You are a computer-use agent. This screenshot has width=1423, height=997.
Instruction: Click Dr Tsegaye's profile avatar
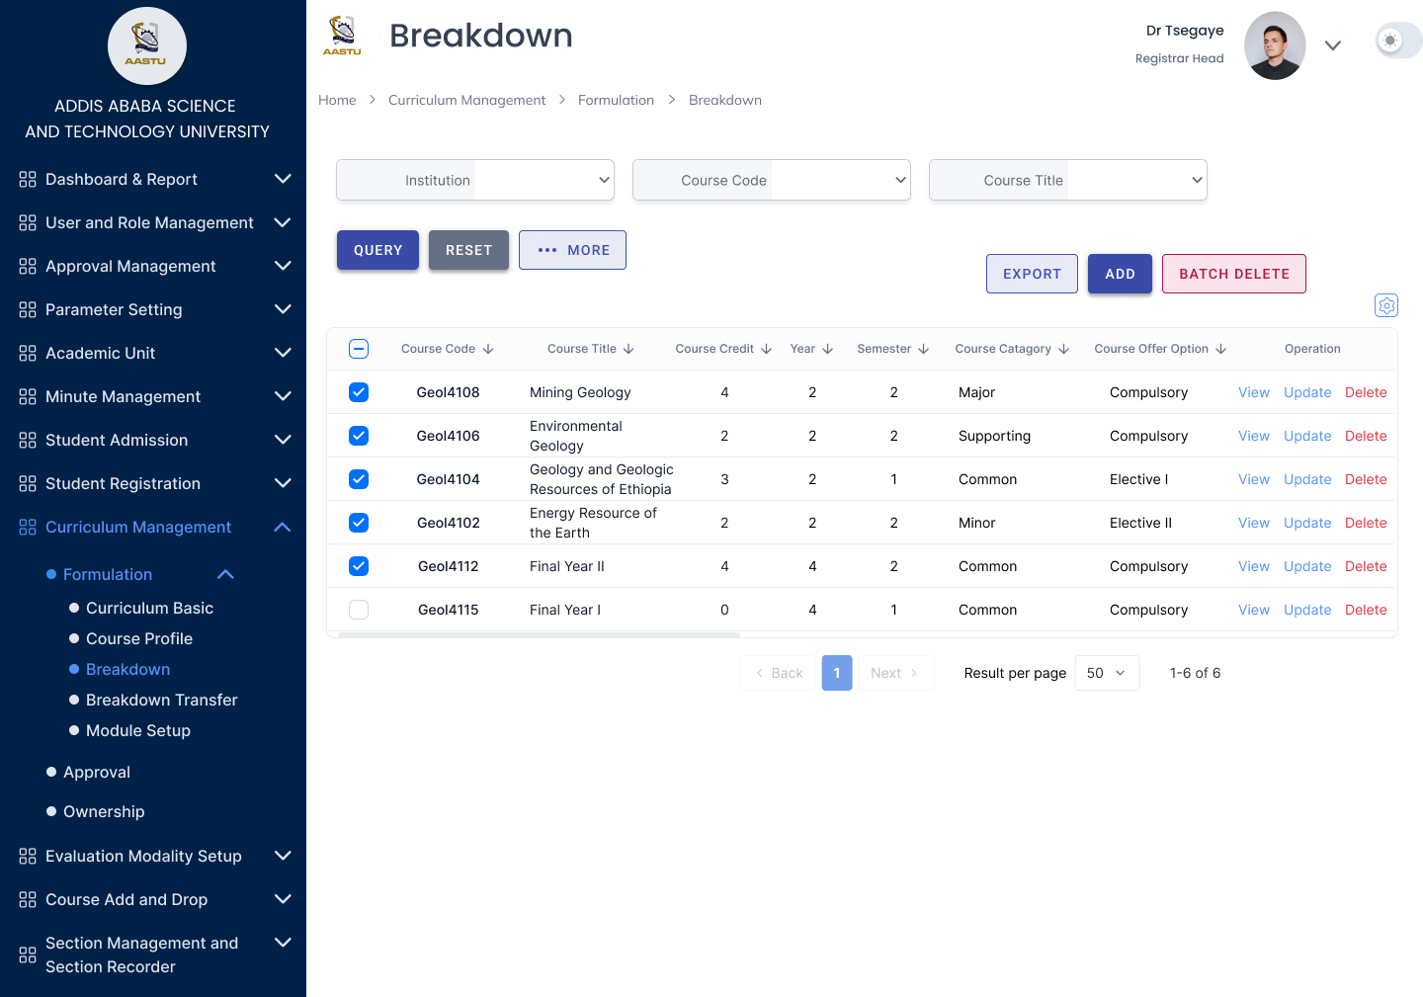point(1274,45)
